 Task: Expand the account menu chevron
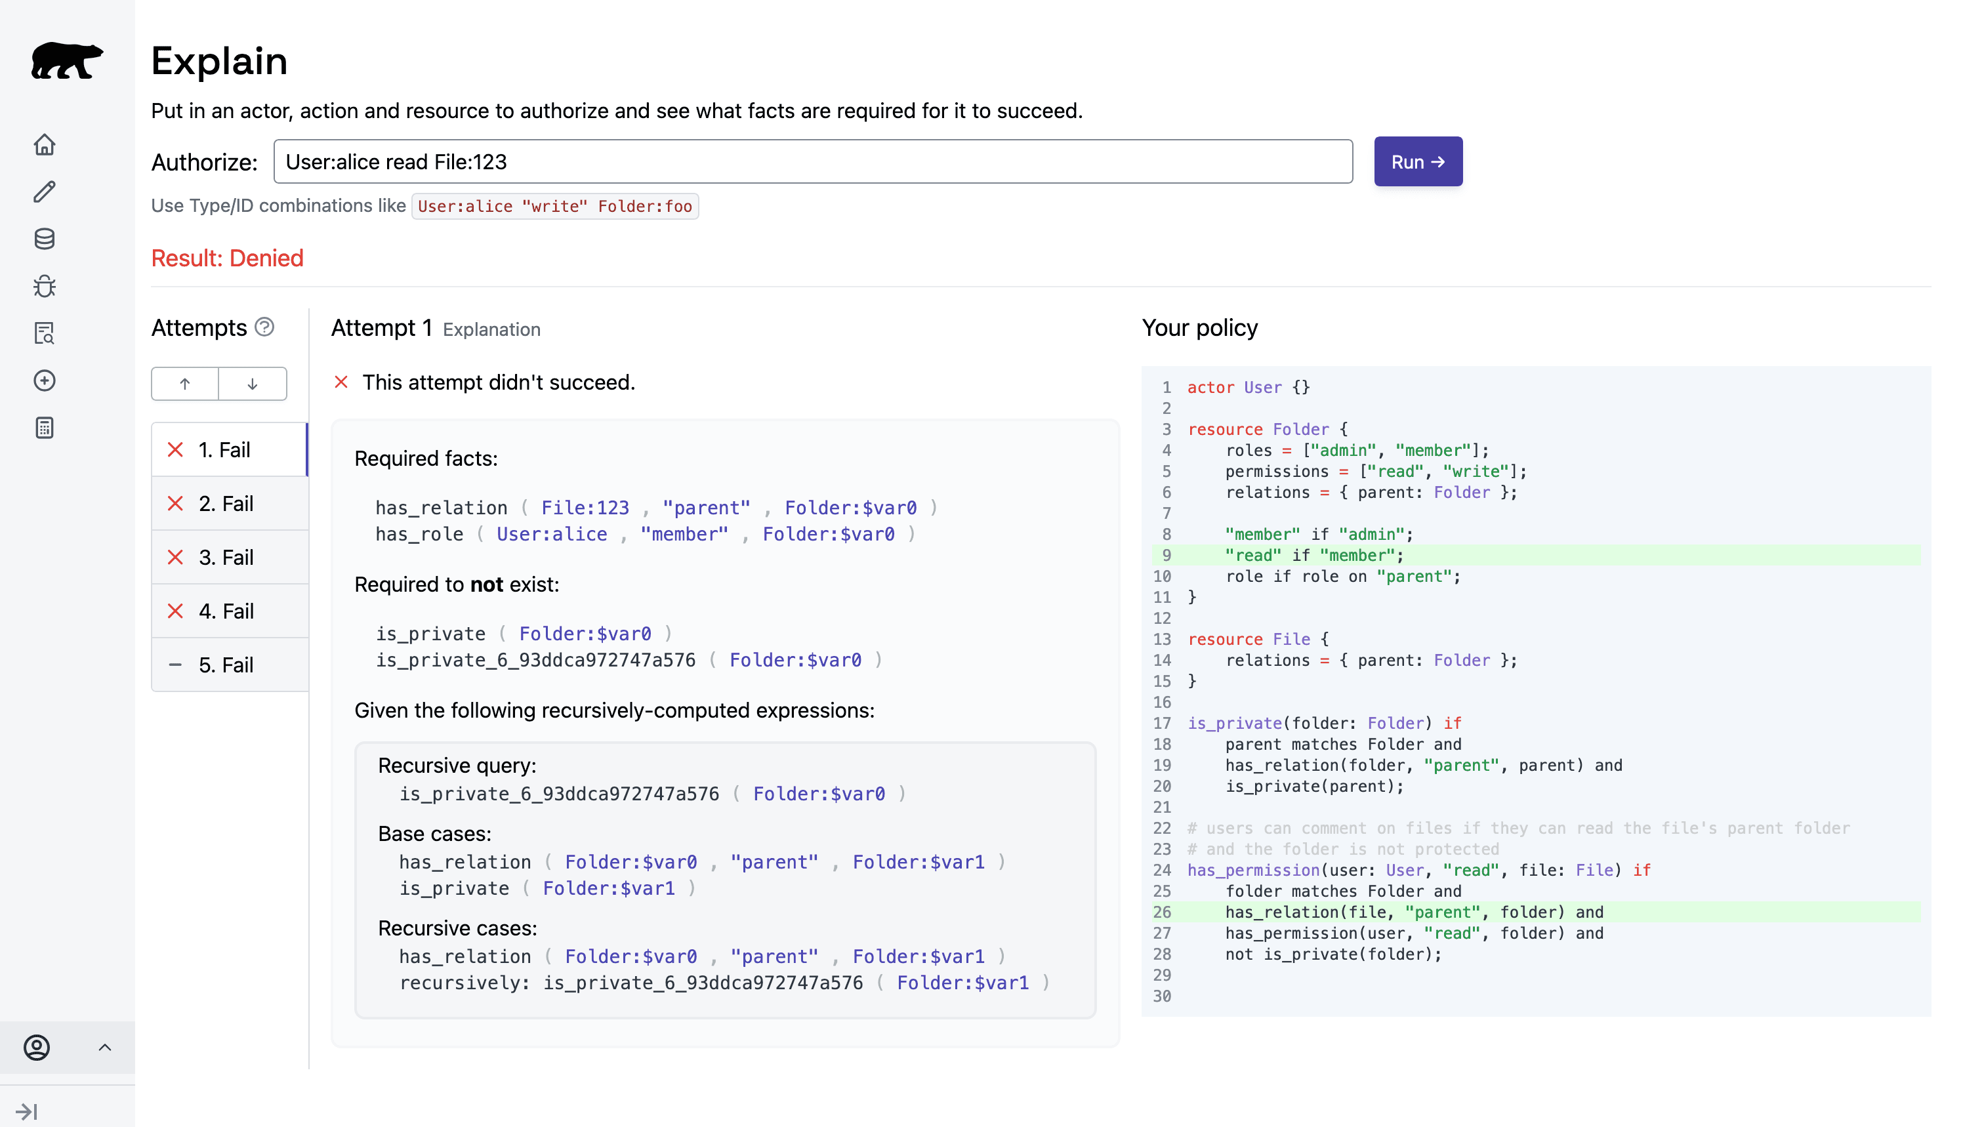coord(105,1047)
